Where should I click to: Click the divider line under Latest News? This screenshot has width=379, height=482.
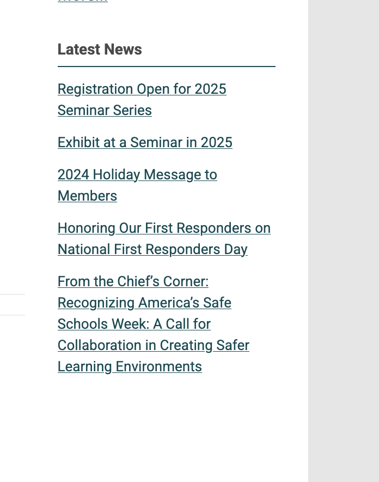(166, 67)
